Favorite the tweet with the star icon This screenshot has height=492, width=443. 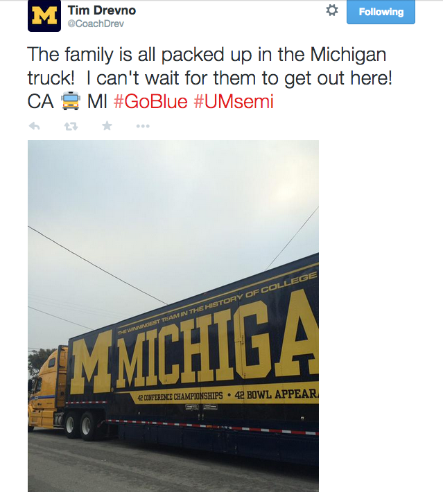107,126
